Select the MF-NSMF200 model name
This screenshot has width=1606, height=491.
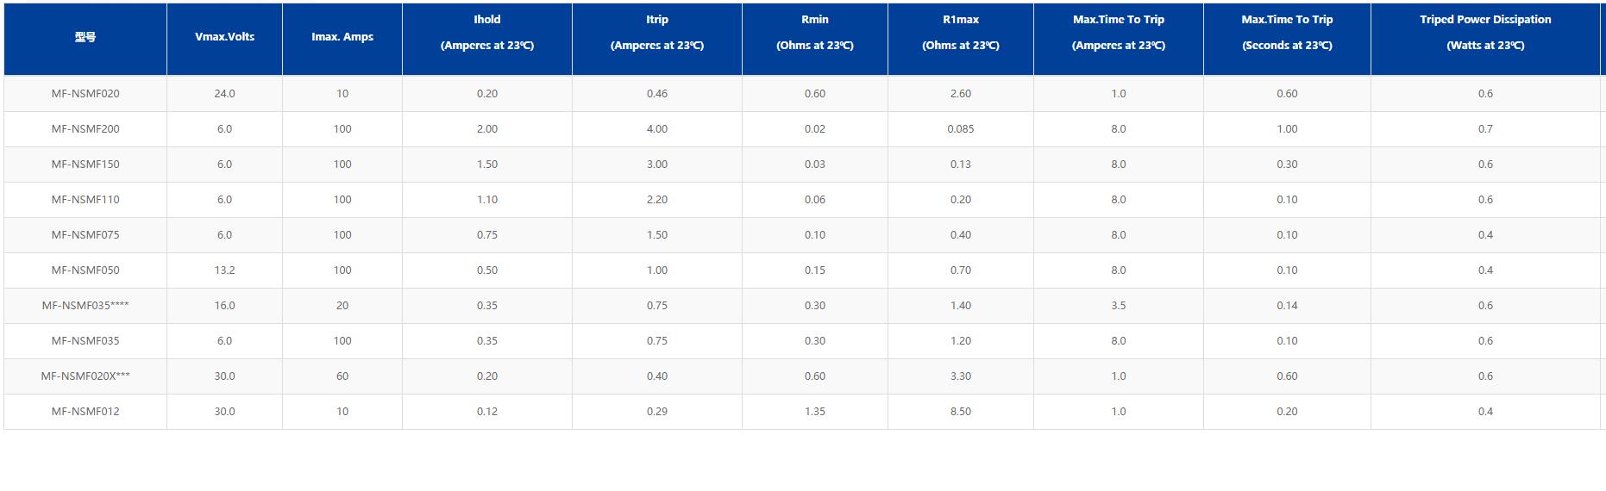coord(85,129)
